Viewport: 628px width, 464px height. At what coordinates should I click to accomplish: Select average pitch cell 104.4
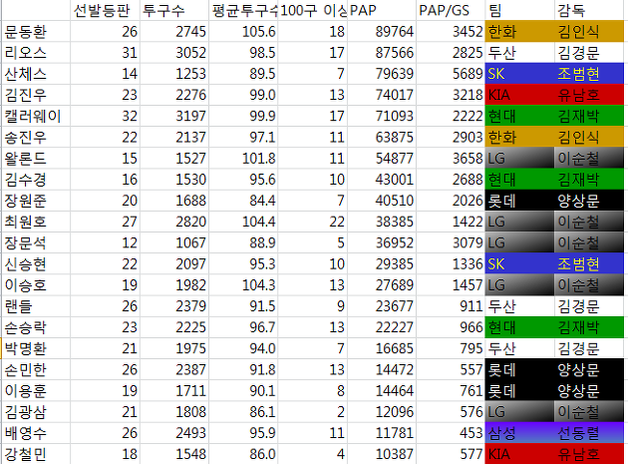[x=243, y=222]
